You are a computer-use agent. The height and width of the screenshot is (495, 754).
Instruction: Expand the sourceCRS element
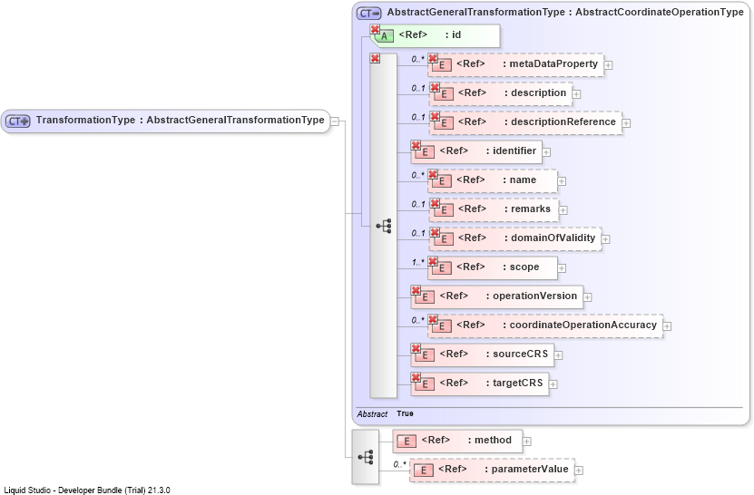(558, 355)
